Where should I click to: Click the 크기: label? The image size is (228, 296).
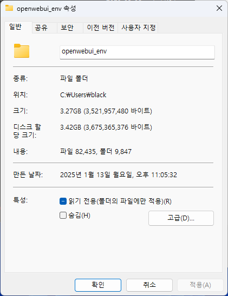(x=20, y=111)
